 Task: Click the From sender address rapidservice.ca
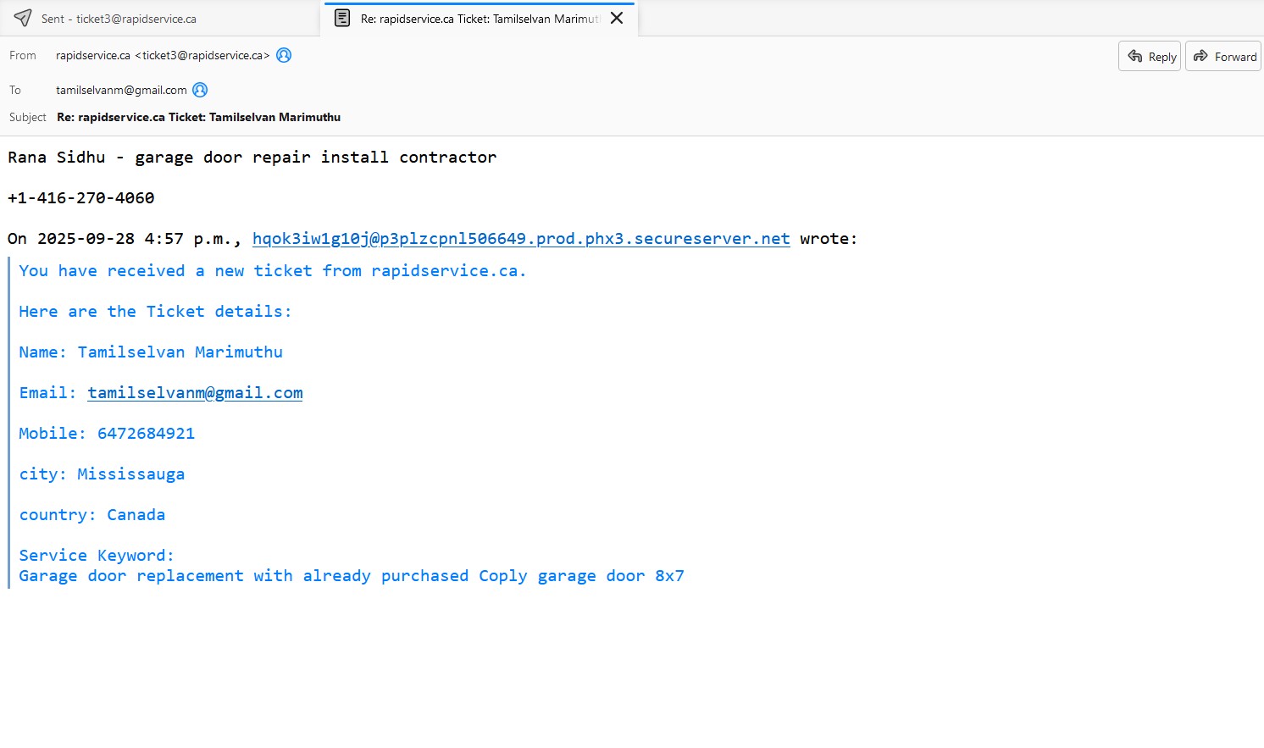click(162, 56)
